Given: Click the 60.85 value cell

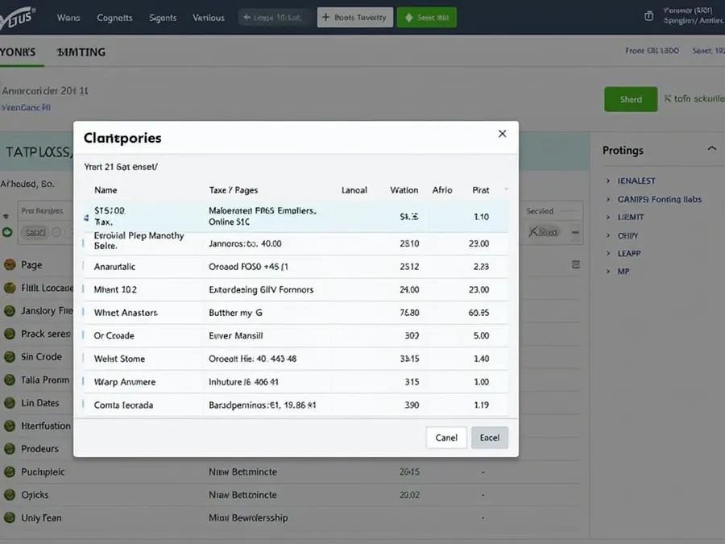Looking at the screenshot, I should [x=478, y=313].
